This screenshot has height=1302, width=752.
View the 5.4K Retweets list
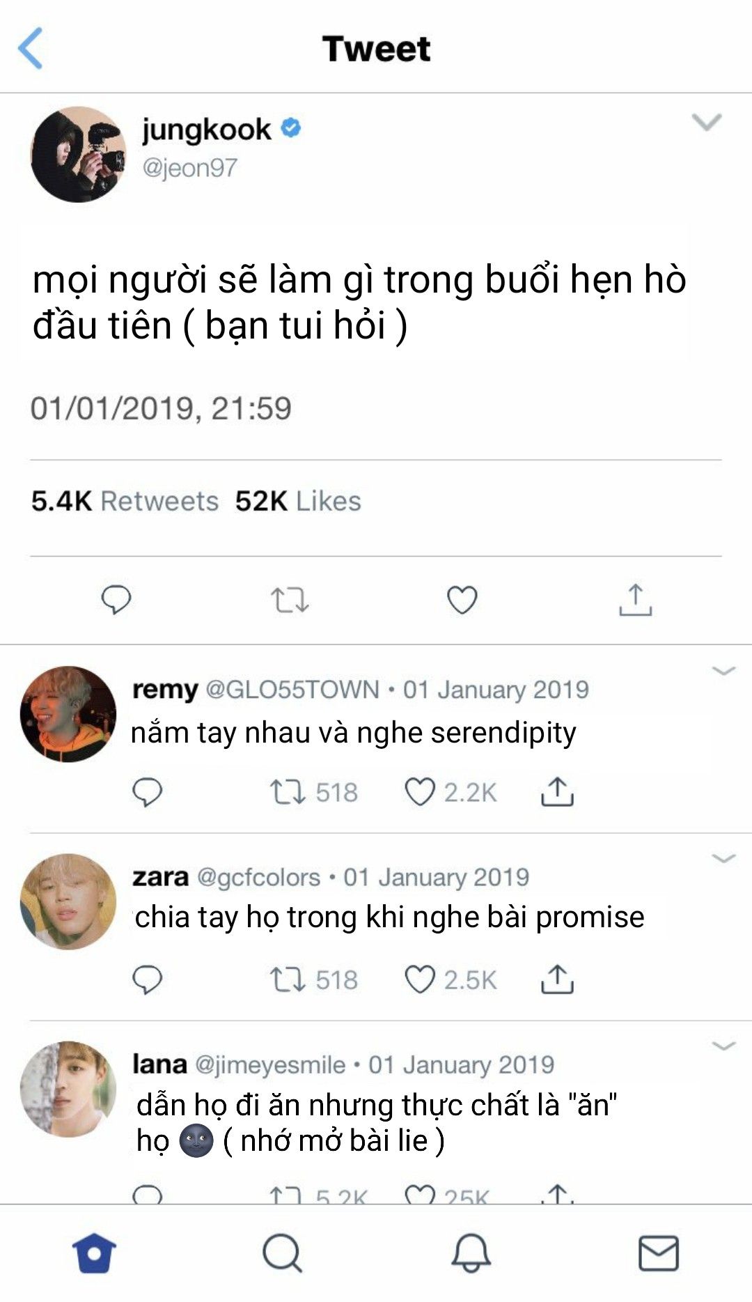click(x=125, y=501)
